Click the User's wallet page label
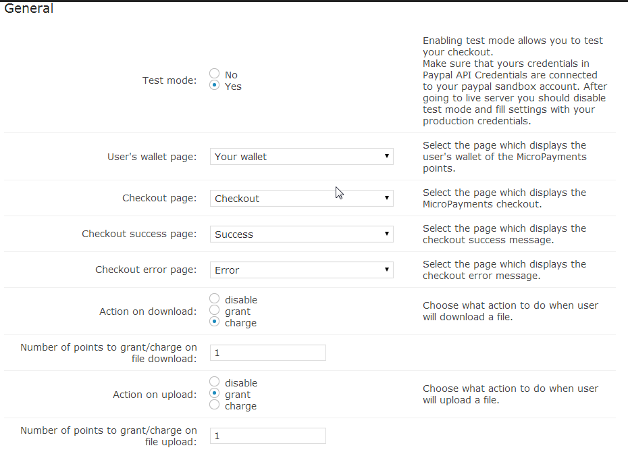The image size is (628, 452). point(152,157)
